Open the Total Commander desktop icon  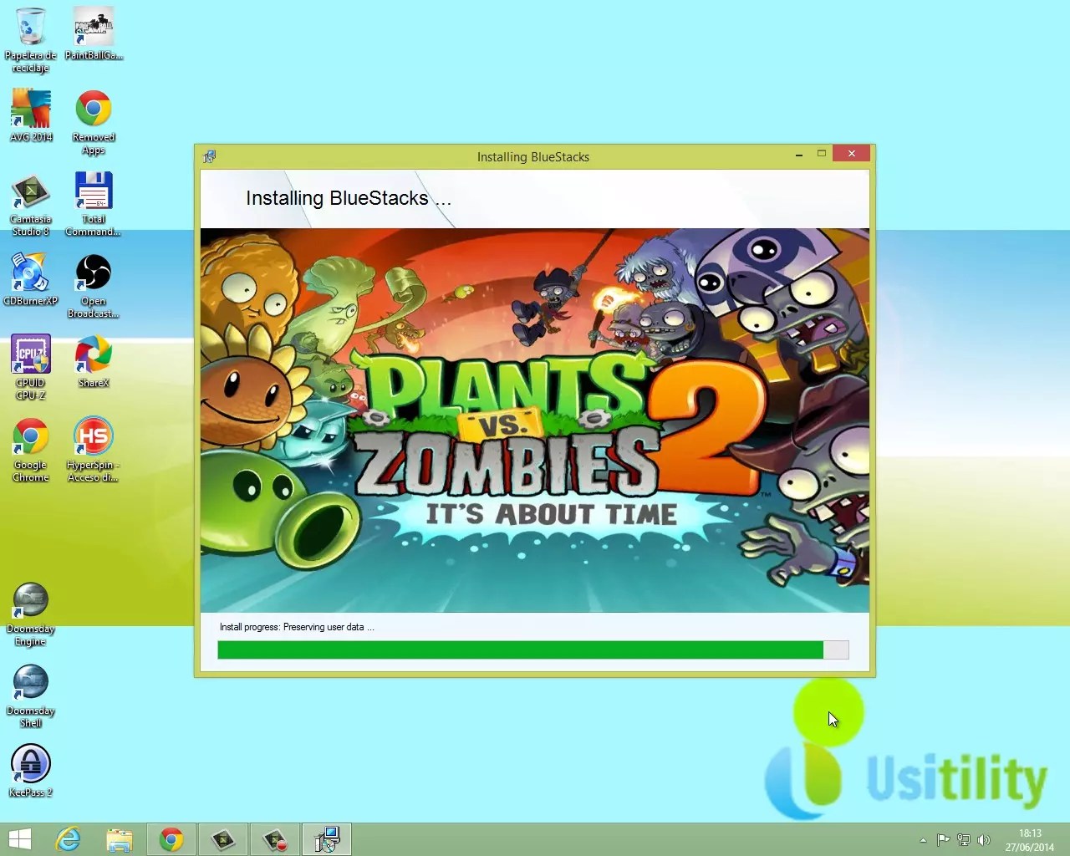[94, 191]
